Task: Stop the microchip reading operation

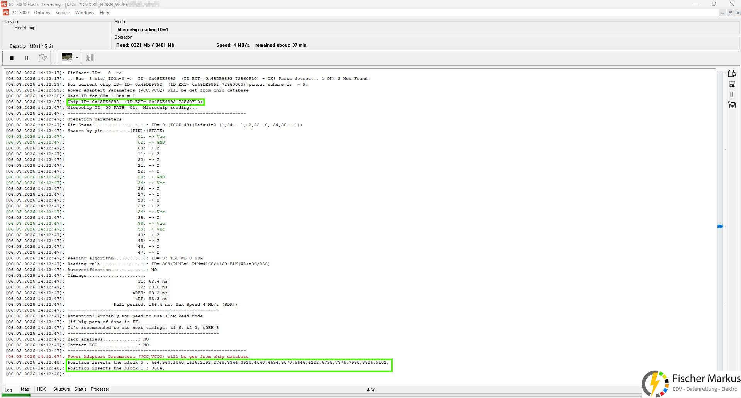Action: [x=12, y=58]
